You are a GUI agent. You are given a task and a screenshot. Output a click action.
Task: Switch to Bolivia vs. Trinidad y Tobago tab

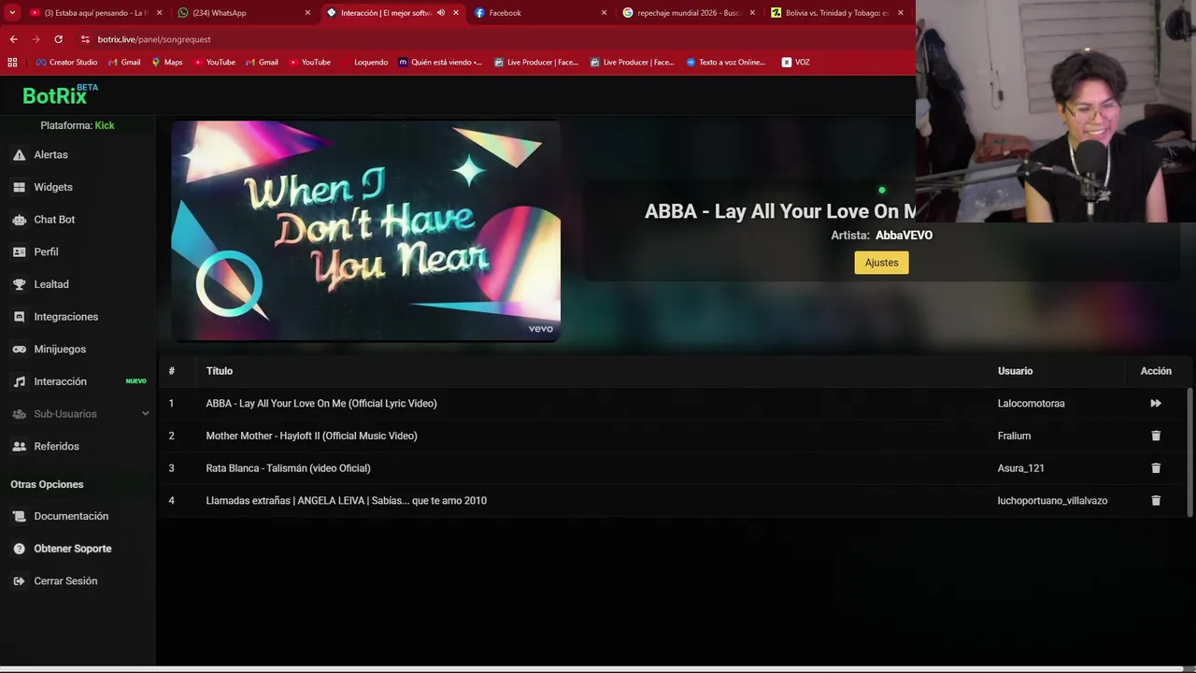pos(836,13)
